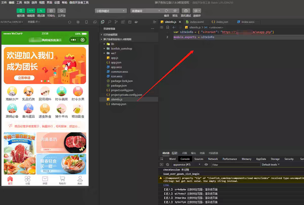Click the console Filter input field
The height and width of the screenshot is (205, 304).
(x=236, y=165)
